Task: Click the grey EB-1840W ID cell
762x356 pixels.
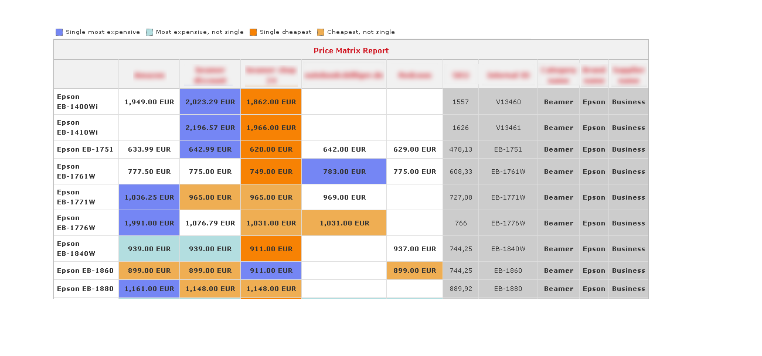Action: tap(508, 249)
